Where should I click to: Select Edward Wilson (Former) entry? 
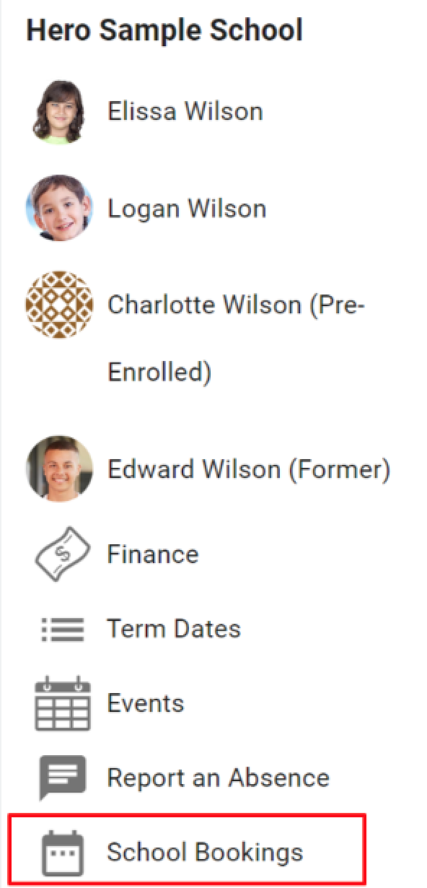249,469
